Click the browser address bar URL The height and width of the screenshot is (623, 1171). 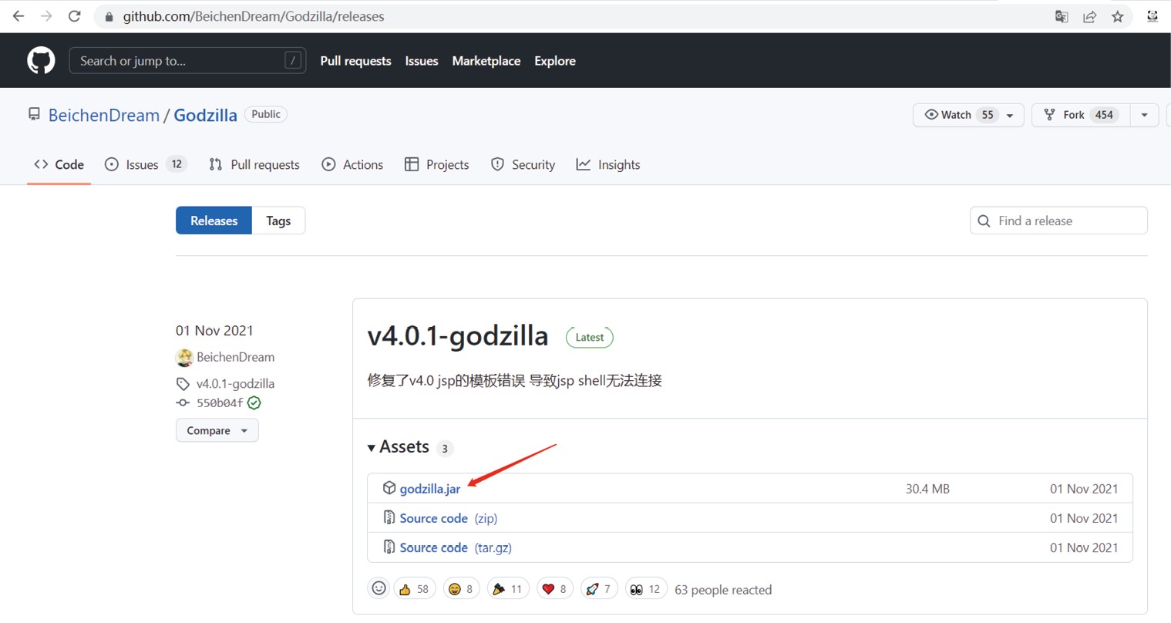254,16
